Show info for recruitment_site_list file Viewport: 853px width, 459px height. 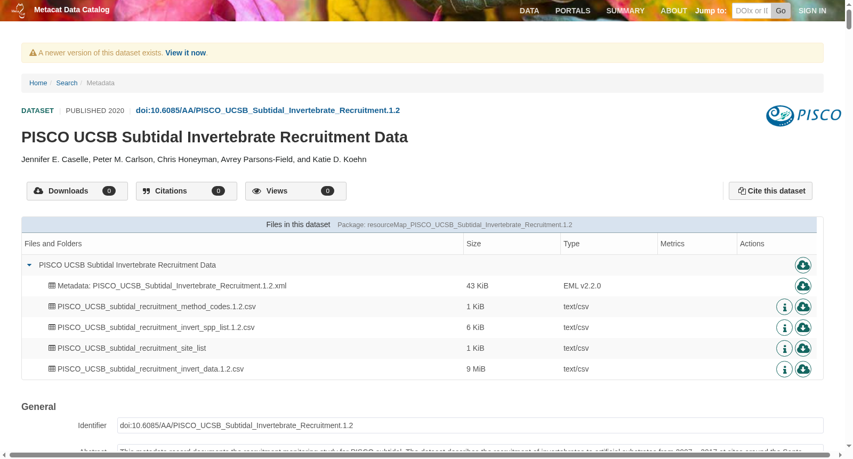(x=784, y=348)
